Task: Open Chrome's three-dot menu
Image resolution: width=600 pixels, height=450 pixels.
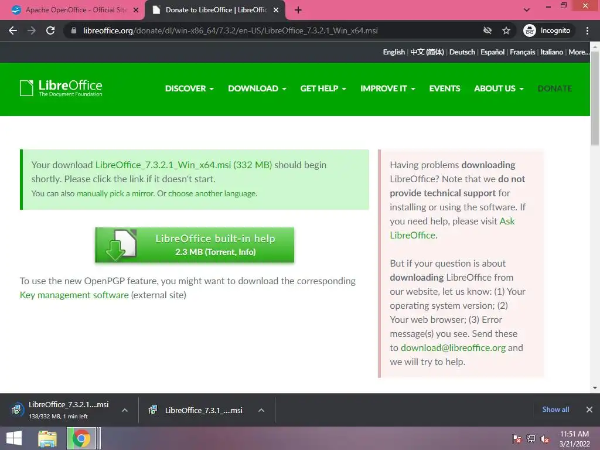Action: click(x=587, y=30)
